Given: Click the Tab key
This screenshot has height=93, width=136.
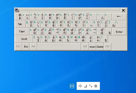Looking at the screenshot, I should (x=20, y=24).
